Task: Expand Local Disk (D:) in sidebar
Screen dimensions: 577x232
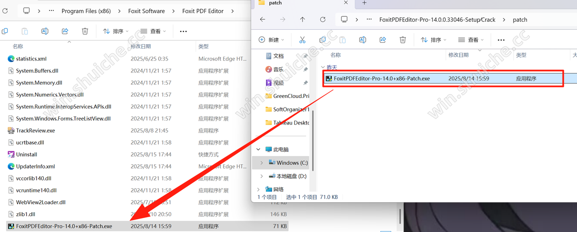Action: 261,176
